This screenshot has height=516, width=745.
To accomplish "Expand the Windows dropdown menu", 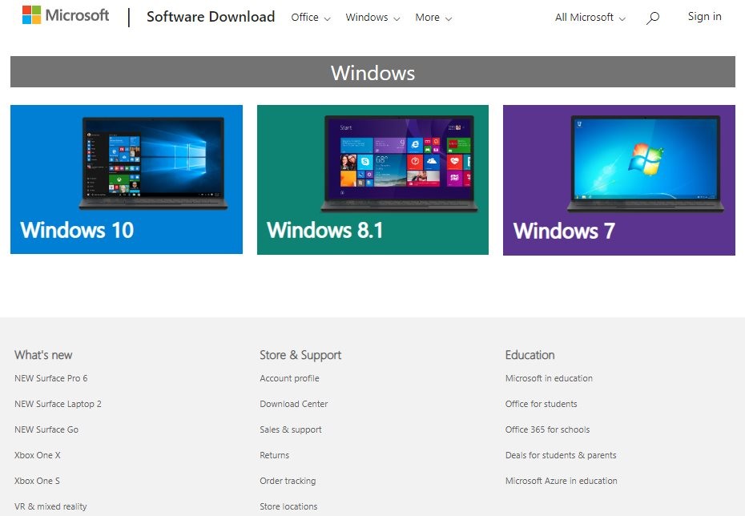I will pos(371,17).
